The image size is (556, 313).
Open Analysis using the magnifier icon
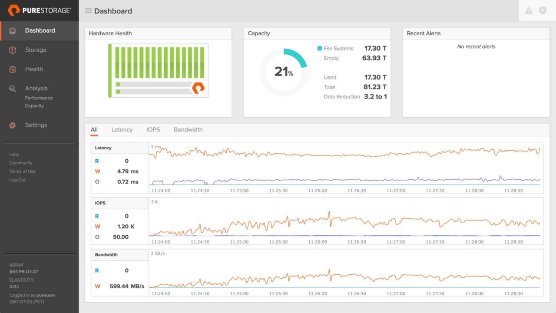pyautogui.click(x=12, y=88)
